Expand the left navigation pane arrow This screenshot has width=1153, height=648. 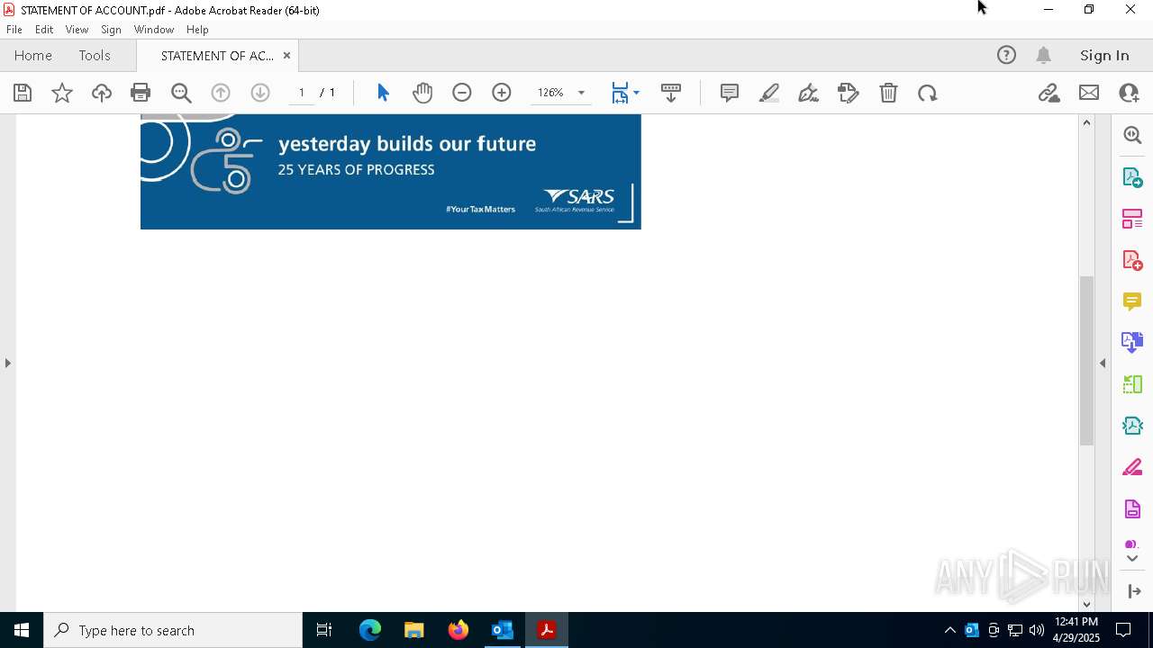click(8, 363)
